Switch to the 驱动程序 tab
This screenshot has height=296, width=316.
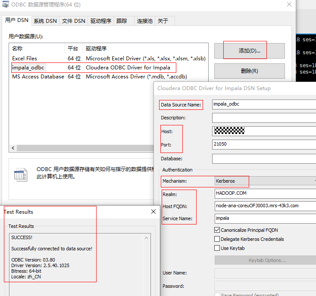(x=101, y=21)
